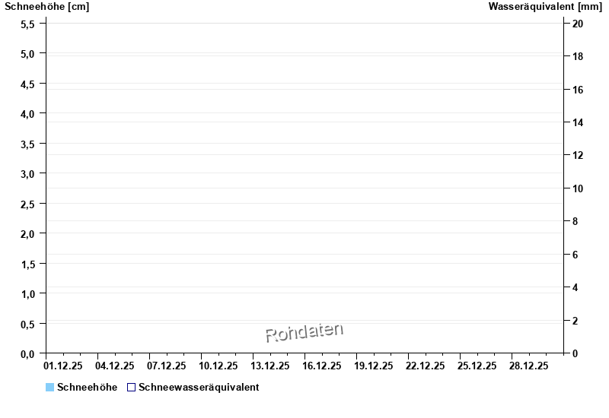Click the 20 value on right axis
Screen dimensions: 609x418
tap(578, 24)
